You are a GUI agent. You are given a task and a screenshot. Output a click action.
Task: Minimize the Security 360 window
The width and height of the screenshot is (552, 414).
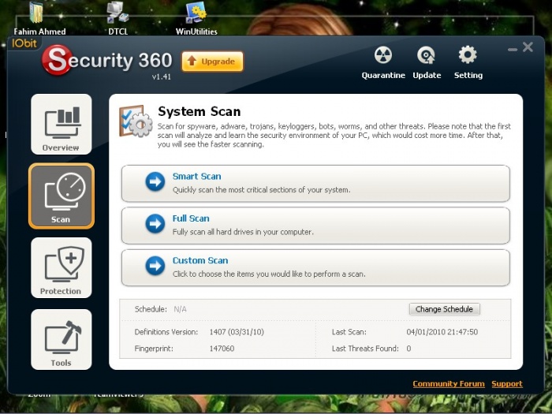(513, 49)
